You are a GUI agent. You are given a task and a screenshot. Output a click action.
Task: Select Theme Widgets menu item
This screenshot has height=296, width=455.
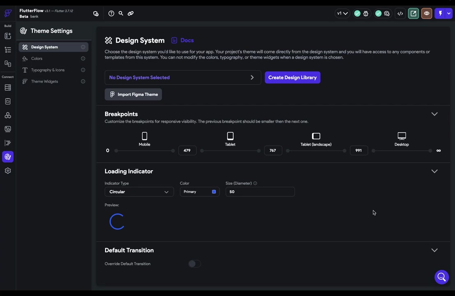click(53, 81)
